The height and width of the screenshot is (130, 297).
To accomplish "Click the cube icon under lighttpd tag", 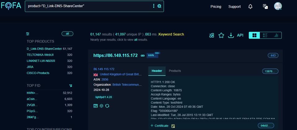I will (101, 106).
